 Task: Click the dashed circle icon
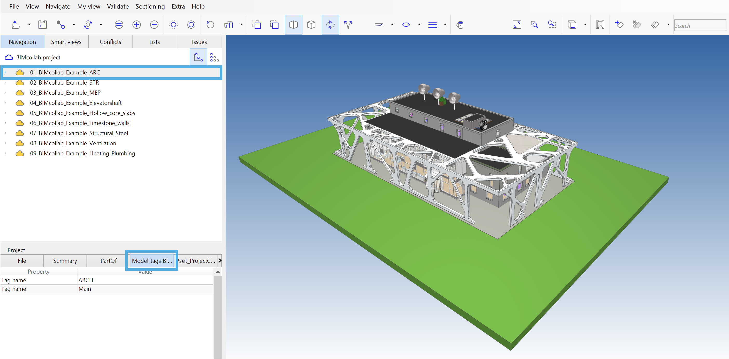point(191,25)
